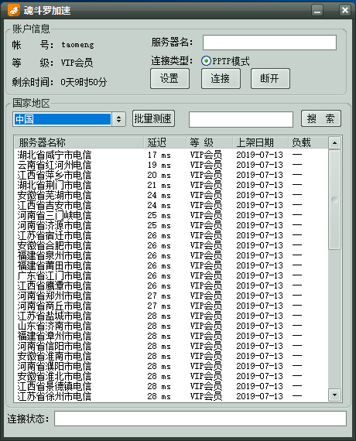
Task: Select the PPTP模式 radio button
Action: 206,61
